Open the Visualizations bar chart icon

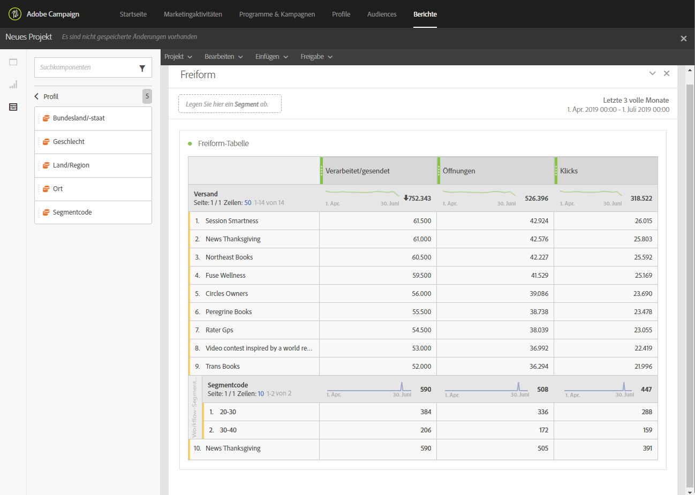tap(13, 85)
